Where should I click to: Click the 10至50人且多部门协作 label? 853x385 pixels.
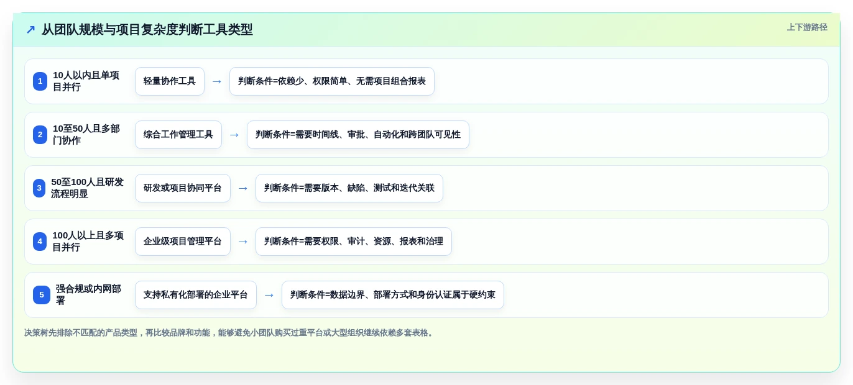click(86, 135)
